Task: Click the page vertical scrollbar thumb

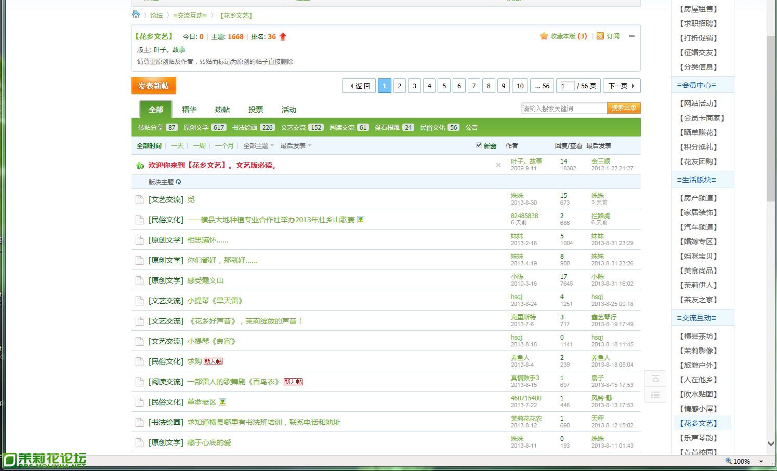Action: click(x=771, y=119)
